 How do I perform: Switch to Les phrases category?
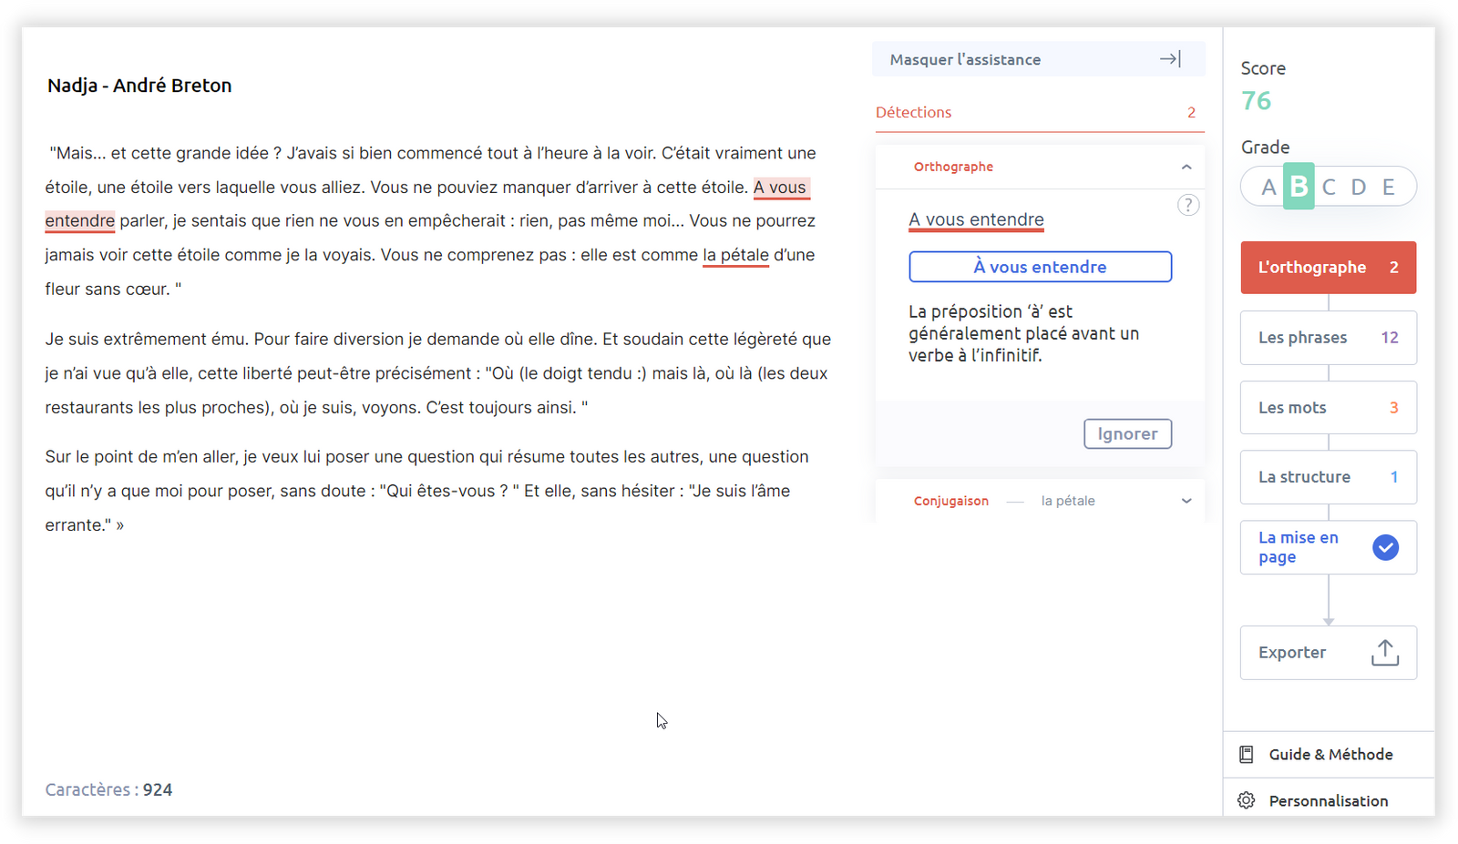point(1328,338)
